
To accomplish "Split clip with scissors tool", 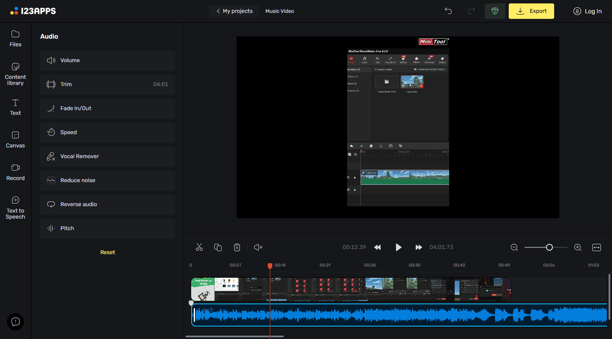I will coord(199,247).
